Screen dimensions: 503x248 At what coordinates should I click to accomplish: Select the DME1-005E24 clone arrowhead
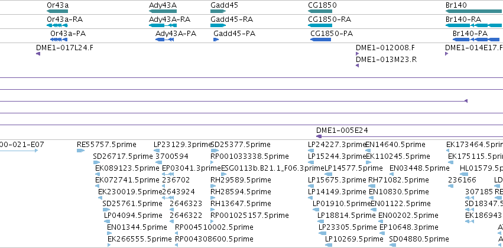click(319, 136)
